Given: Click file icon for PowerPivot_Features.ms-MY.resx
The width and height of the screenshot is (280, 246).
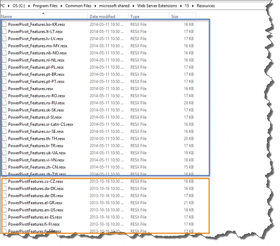Looking at the screenshot, I should 4,46.
